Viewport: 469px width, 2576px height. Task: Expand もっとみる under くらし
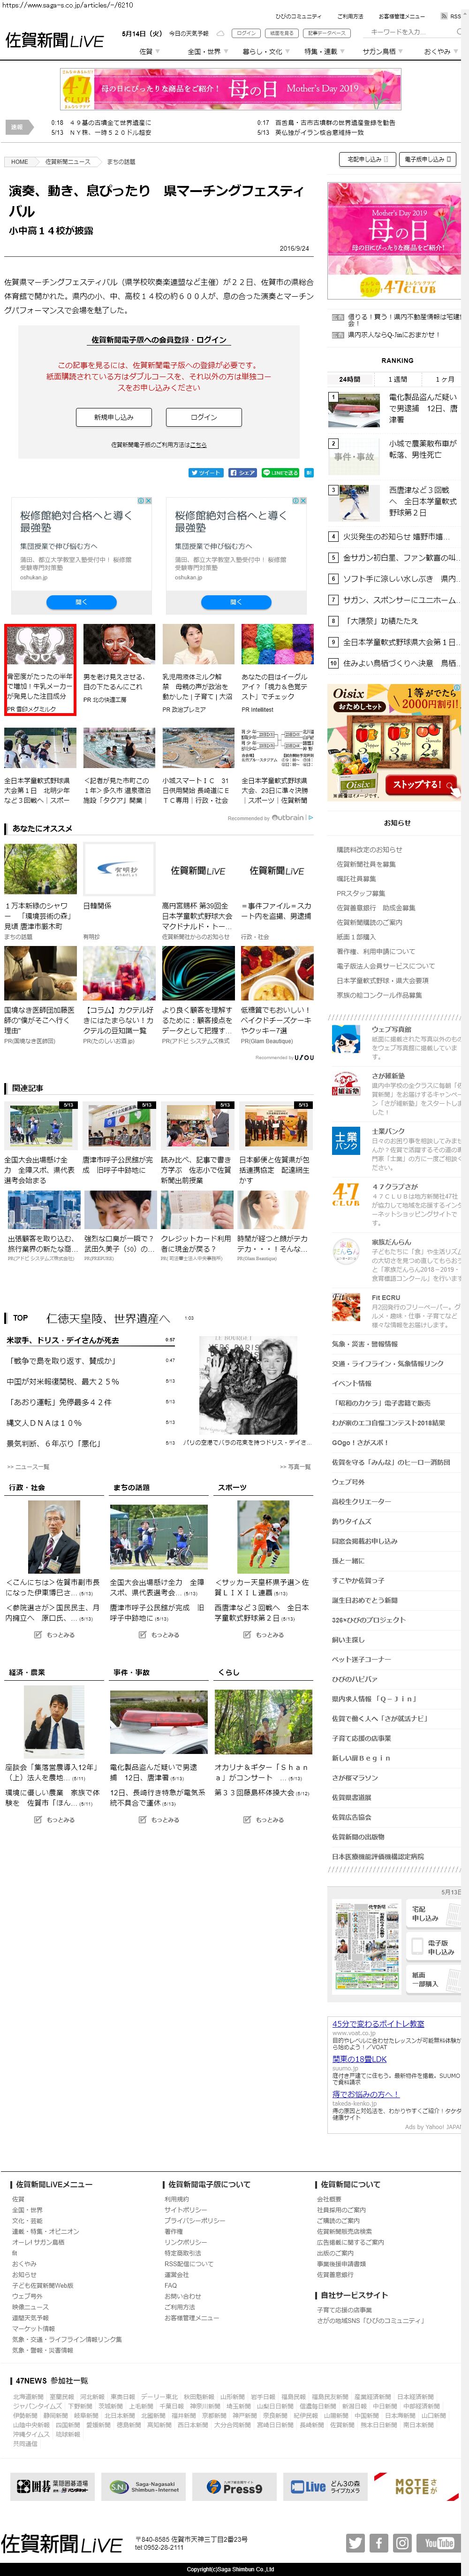tap(264, 1820)
